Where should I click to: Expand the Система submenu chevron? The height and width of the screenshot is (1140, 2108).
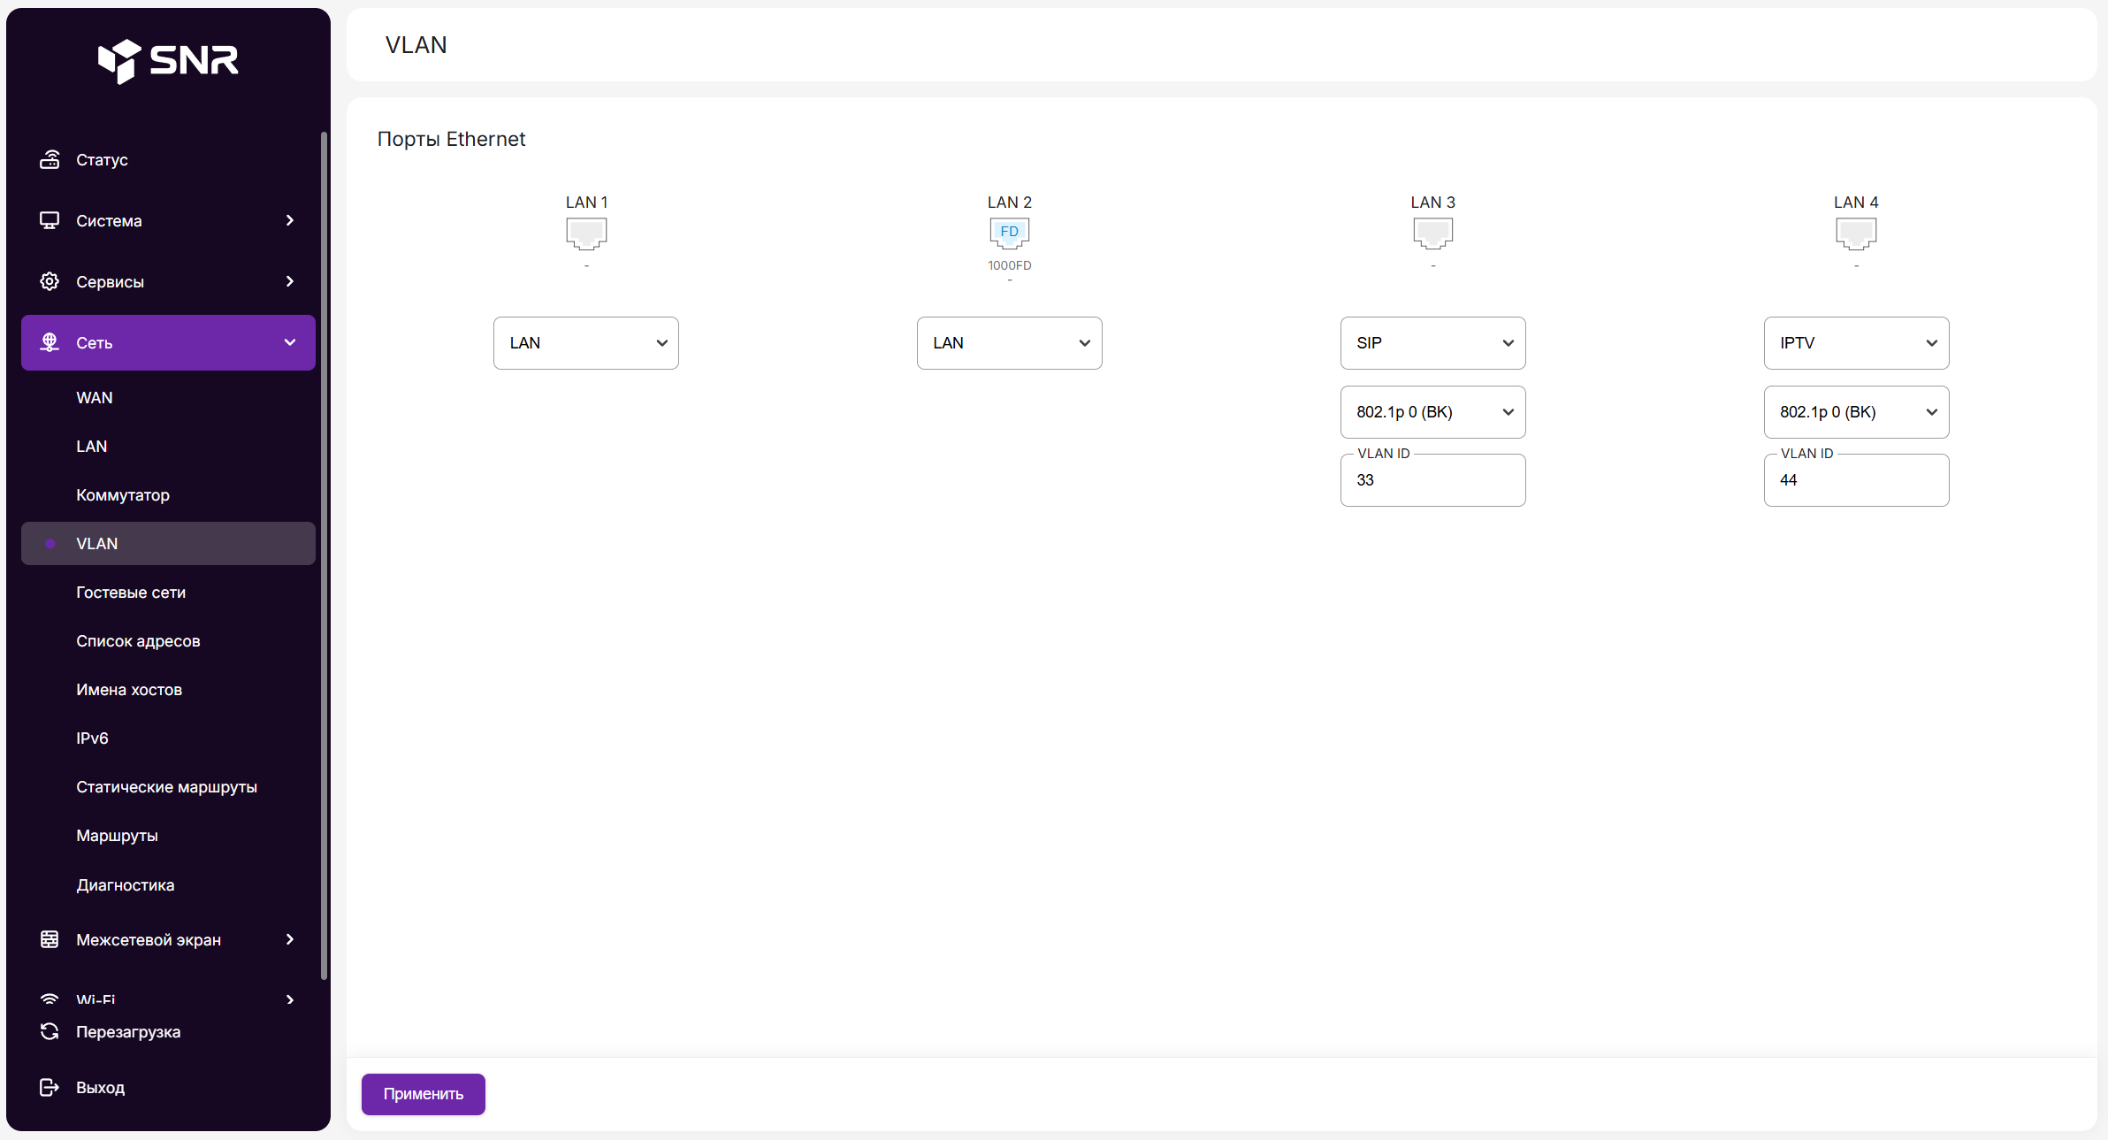[290, 220]
